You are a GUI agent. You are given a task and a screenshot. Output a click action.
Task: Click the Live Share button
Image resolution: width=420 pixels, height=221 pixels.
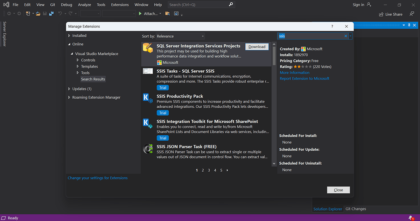click(x=391, y=14)
